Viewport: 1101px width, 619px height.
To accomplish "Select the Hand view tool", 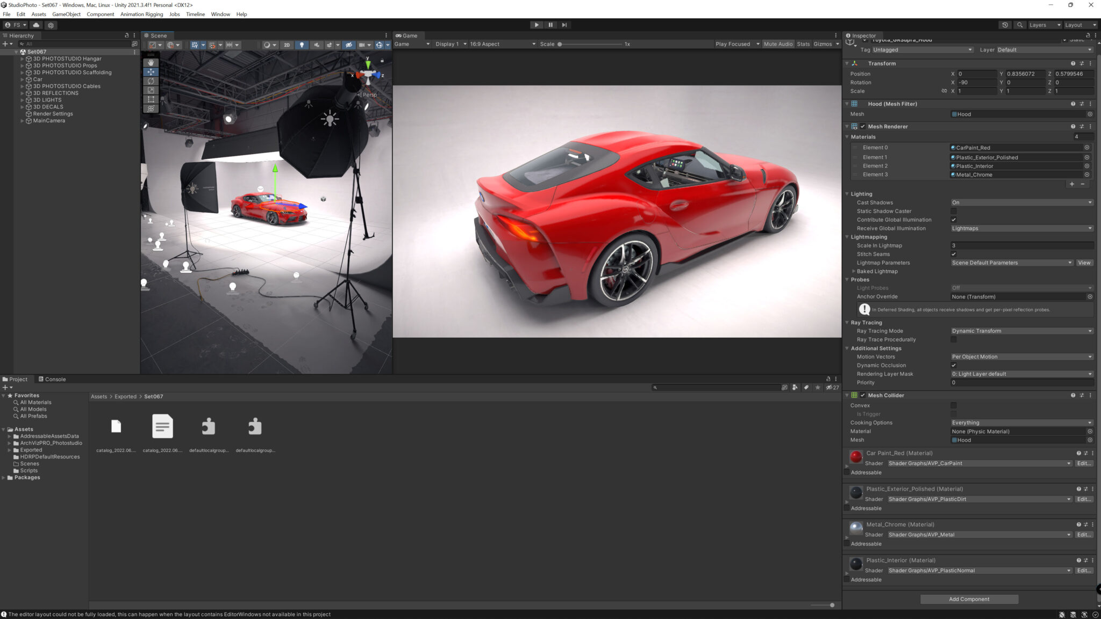I will (151, 62).
